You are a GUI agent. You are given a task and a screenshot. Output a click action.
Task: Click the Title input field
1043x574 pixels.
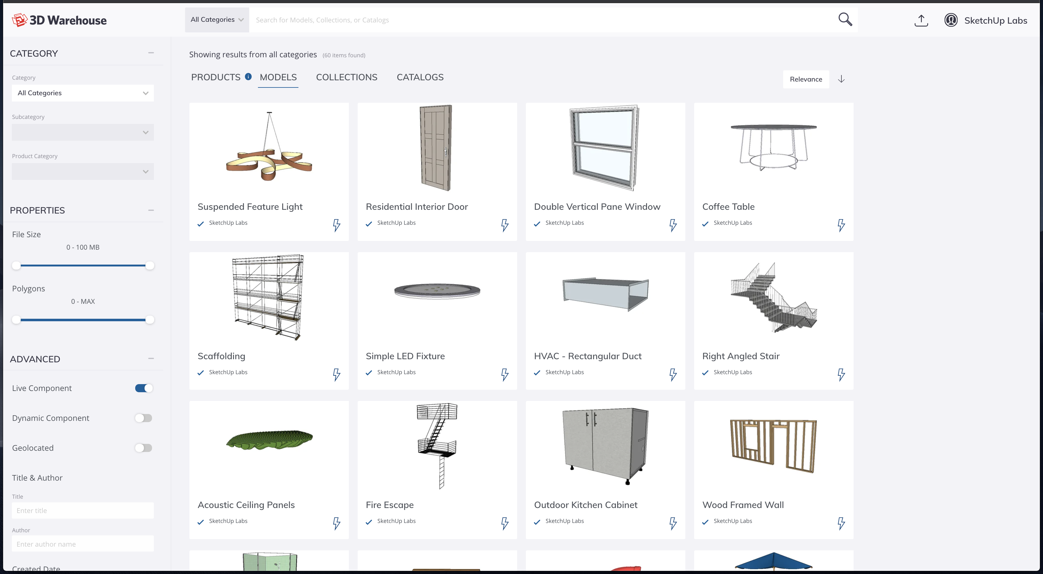(x=83, y=510)
